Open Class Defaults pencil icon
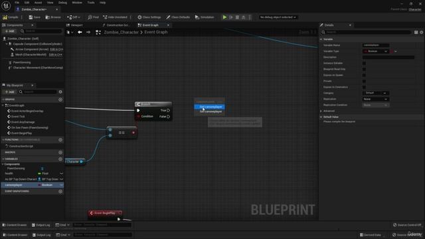Screen dimensions: 425x239 (168, 17)
